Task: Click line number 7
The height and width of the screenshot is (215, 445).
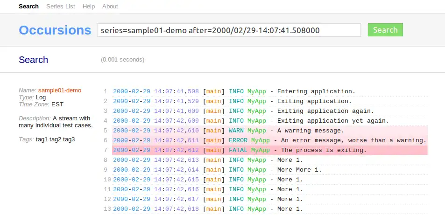Action: (x=106, y=150)
